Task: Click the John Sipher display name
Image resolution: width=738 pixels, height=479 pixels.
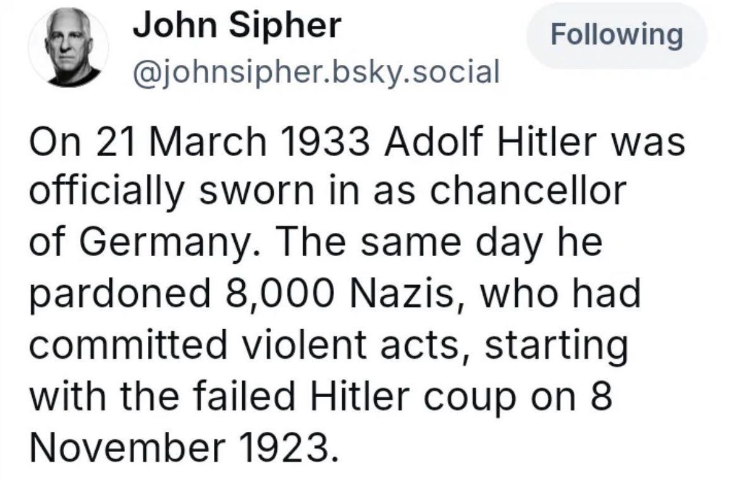Action: (x=237, y=25)
